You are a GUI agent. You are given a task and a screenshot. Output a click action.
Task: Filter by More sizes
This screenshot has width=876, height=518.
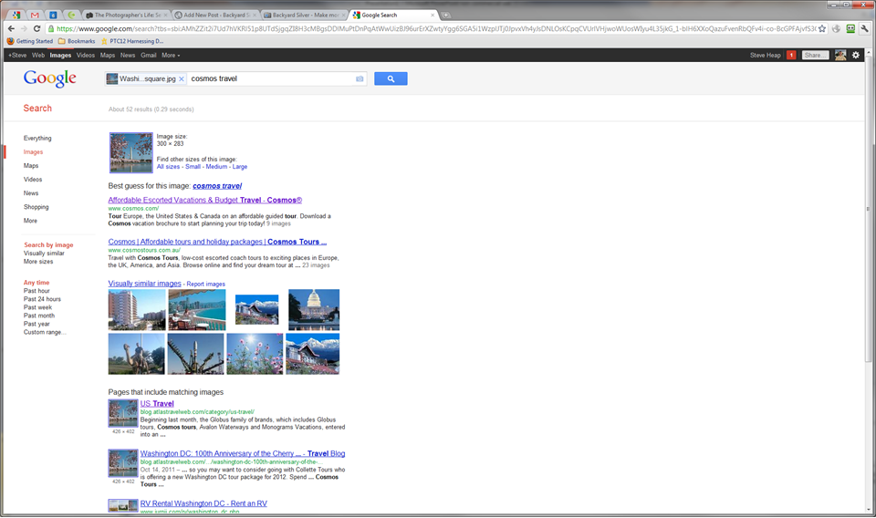click(38, 262)
